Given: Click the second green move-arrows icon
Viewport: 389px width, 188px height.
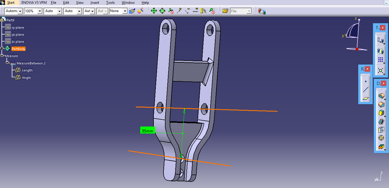Looking at the screenshot, I should tap(162, 11).
